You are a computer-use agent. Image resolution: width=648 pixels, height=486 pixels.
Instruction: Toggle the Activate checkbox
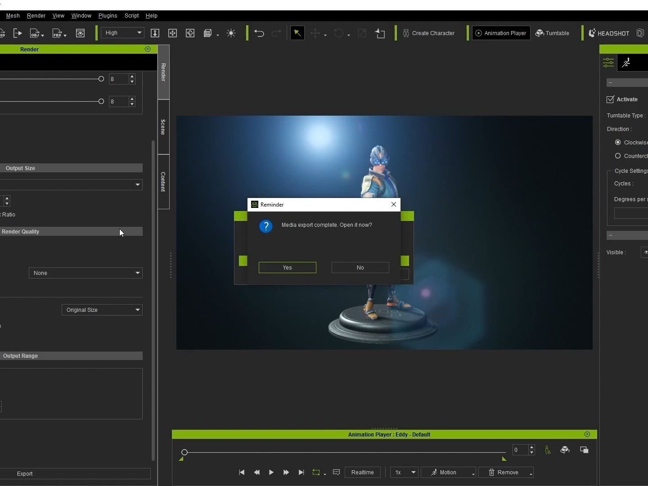click(x=611, y=99)
